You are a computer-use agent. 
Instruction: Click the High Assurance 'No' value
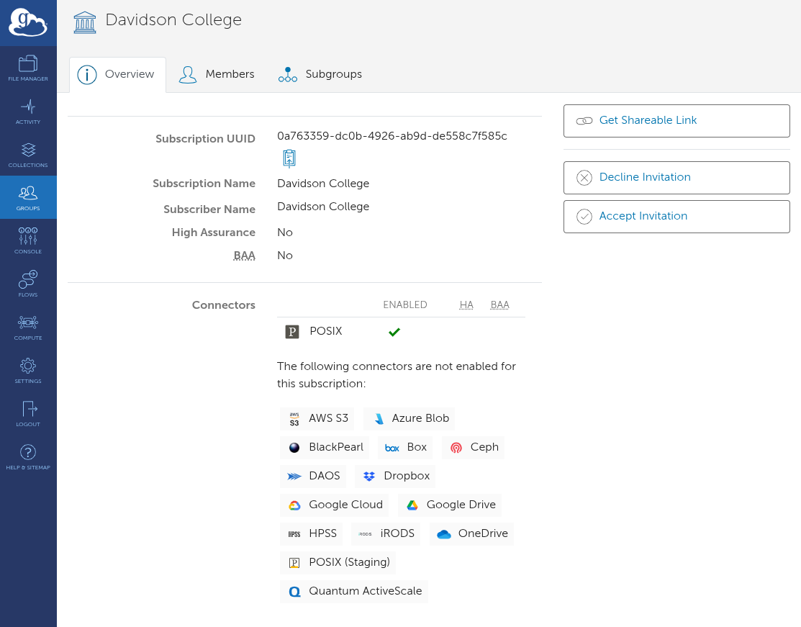tap(284, 233)
